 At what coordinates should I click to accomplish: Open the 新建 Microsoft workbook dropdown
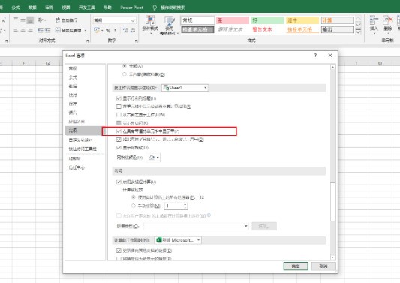(178, 240)
